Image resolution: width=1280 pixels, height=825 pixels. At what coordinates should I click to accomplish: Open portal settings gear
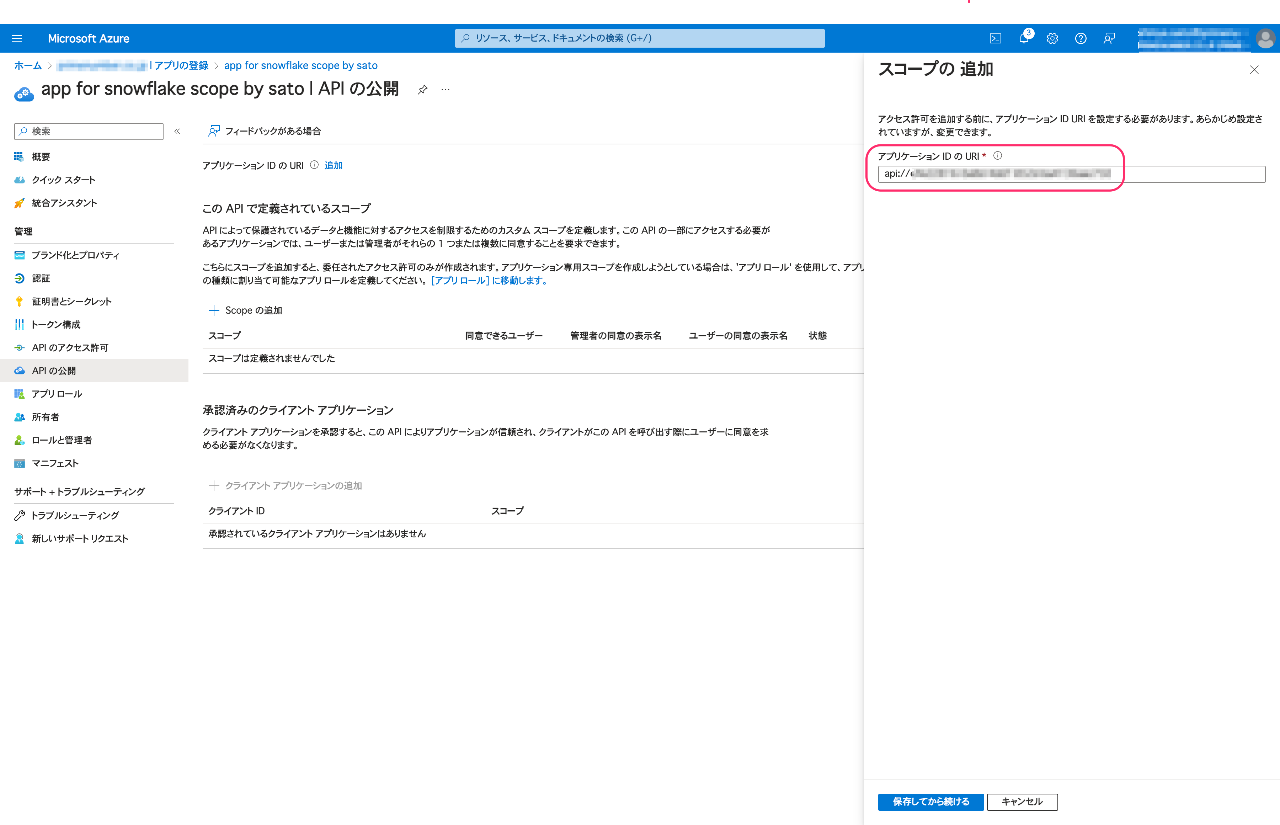coord(1052,38)
